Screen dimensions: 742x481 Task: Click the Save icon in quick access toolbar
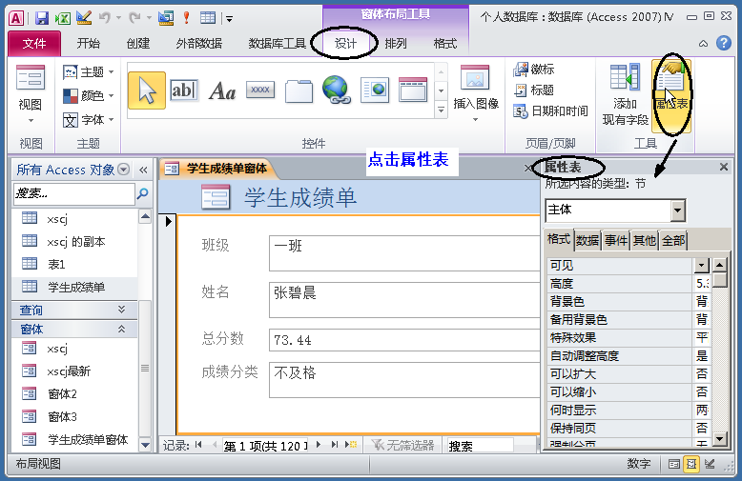pos(42,18)
